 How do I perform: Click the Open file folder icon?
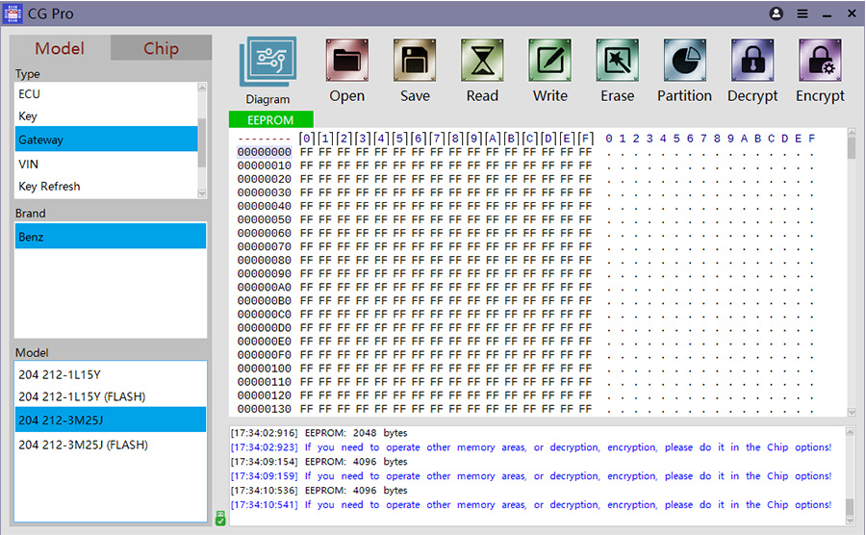coord(346,62)
